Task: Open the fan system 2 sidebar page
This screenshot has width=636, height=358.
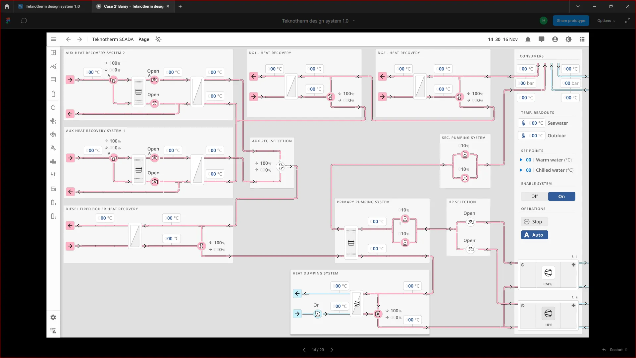Action: click(x=53, y=134)
